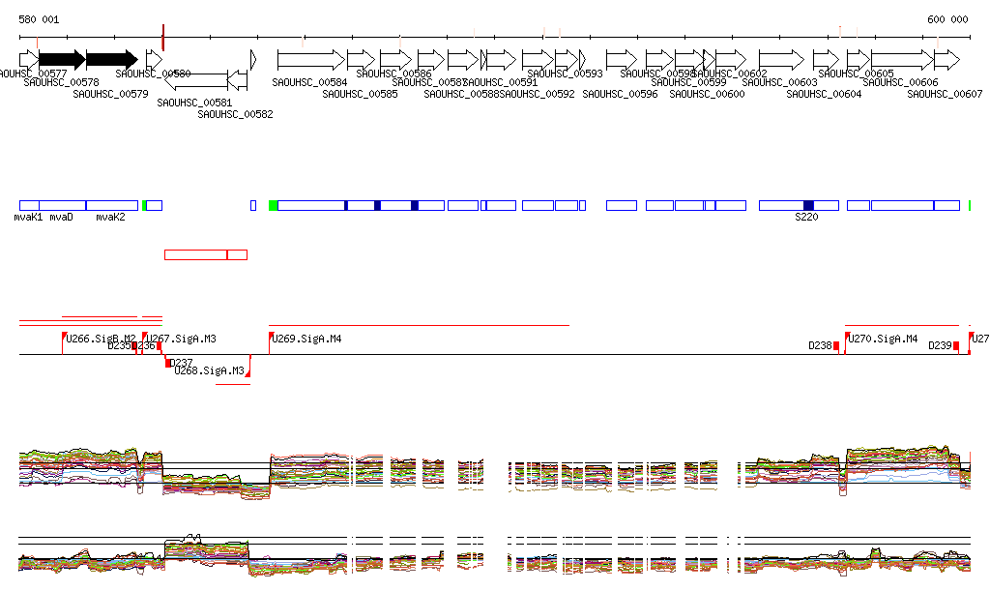
Task: Click the U267.SigA.M3 label text
Action: (x=182, y=340)
